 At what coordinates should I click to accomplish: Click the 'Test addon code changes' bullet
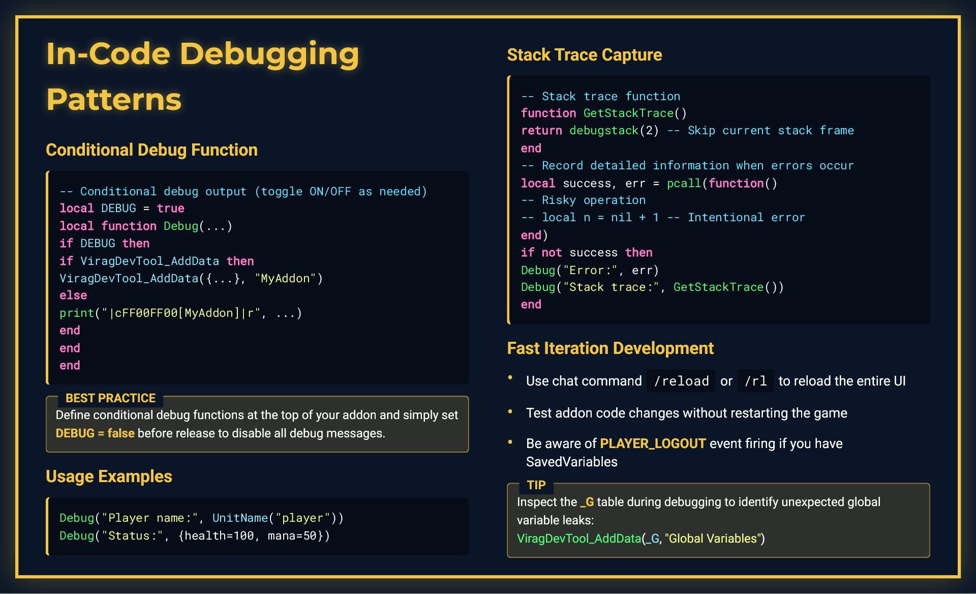tap(686, 413)
